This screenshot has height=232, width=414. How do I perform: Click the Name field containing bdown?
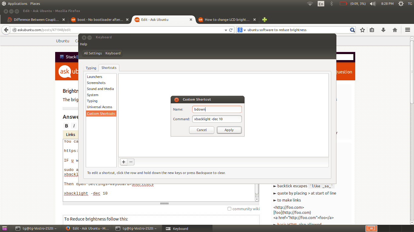coord(217,109)
